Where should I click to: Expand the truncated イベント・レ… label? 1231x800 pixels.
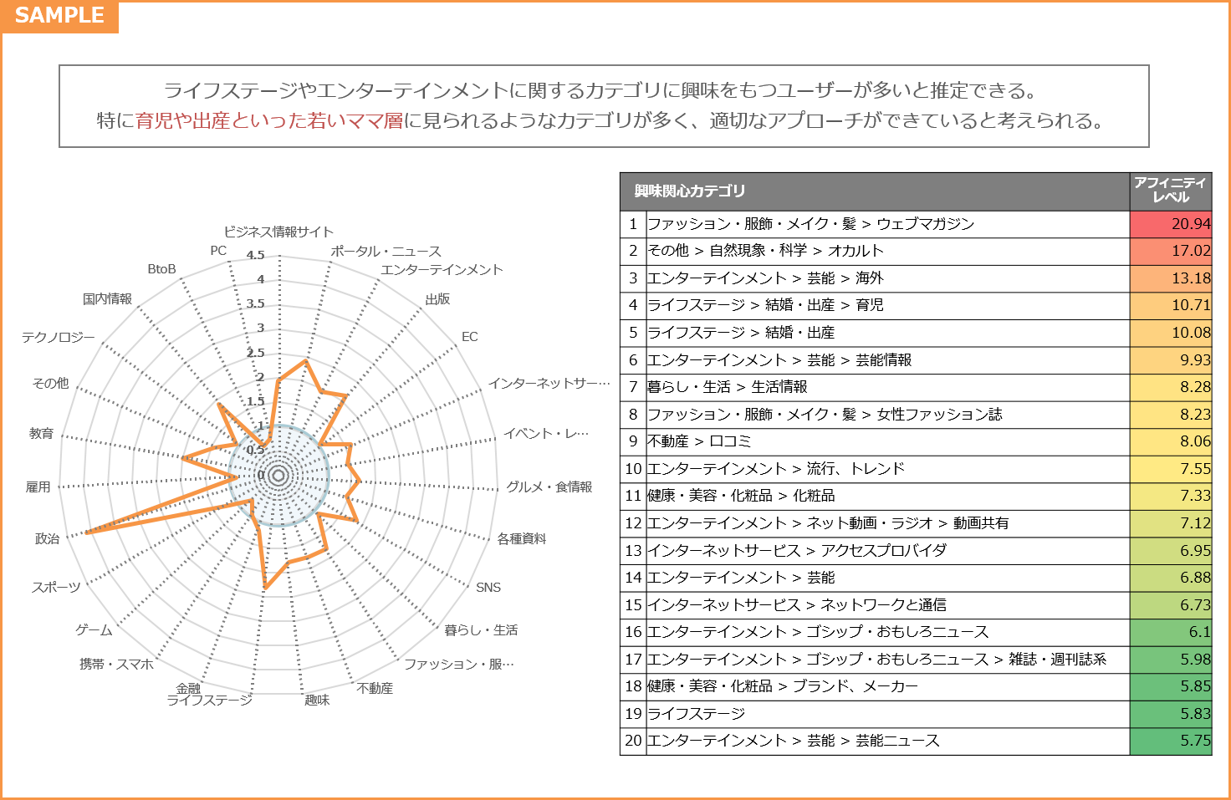point(548,431)
